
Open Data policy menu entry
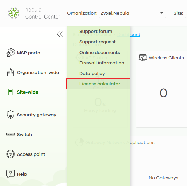(x=92, y=74)
